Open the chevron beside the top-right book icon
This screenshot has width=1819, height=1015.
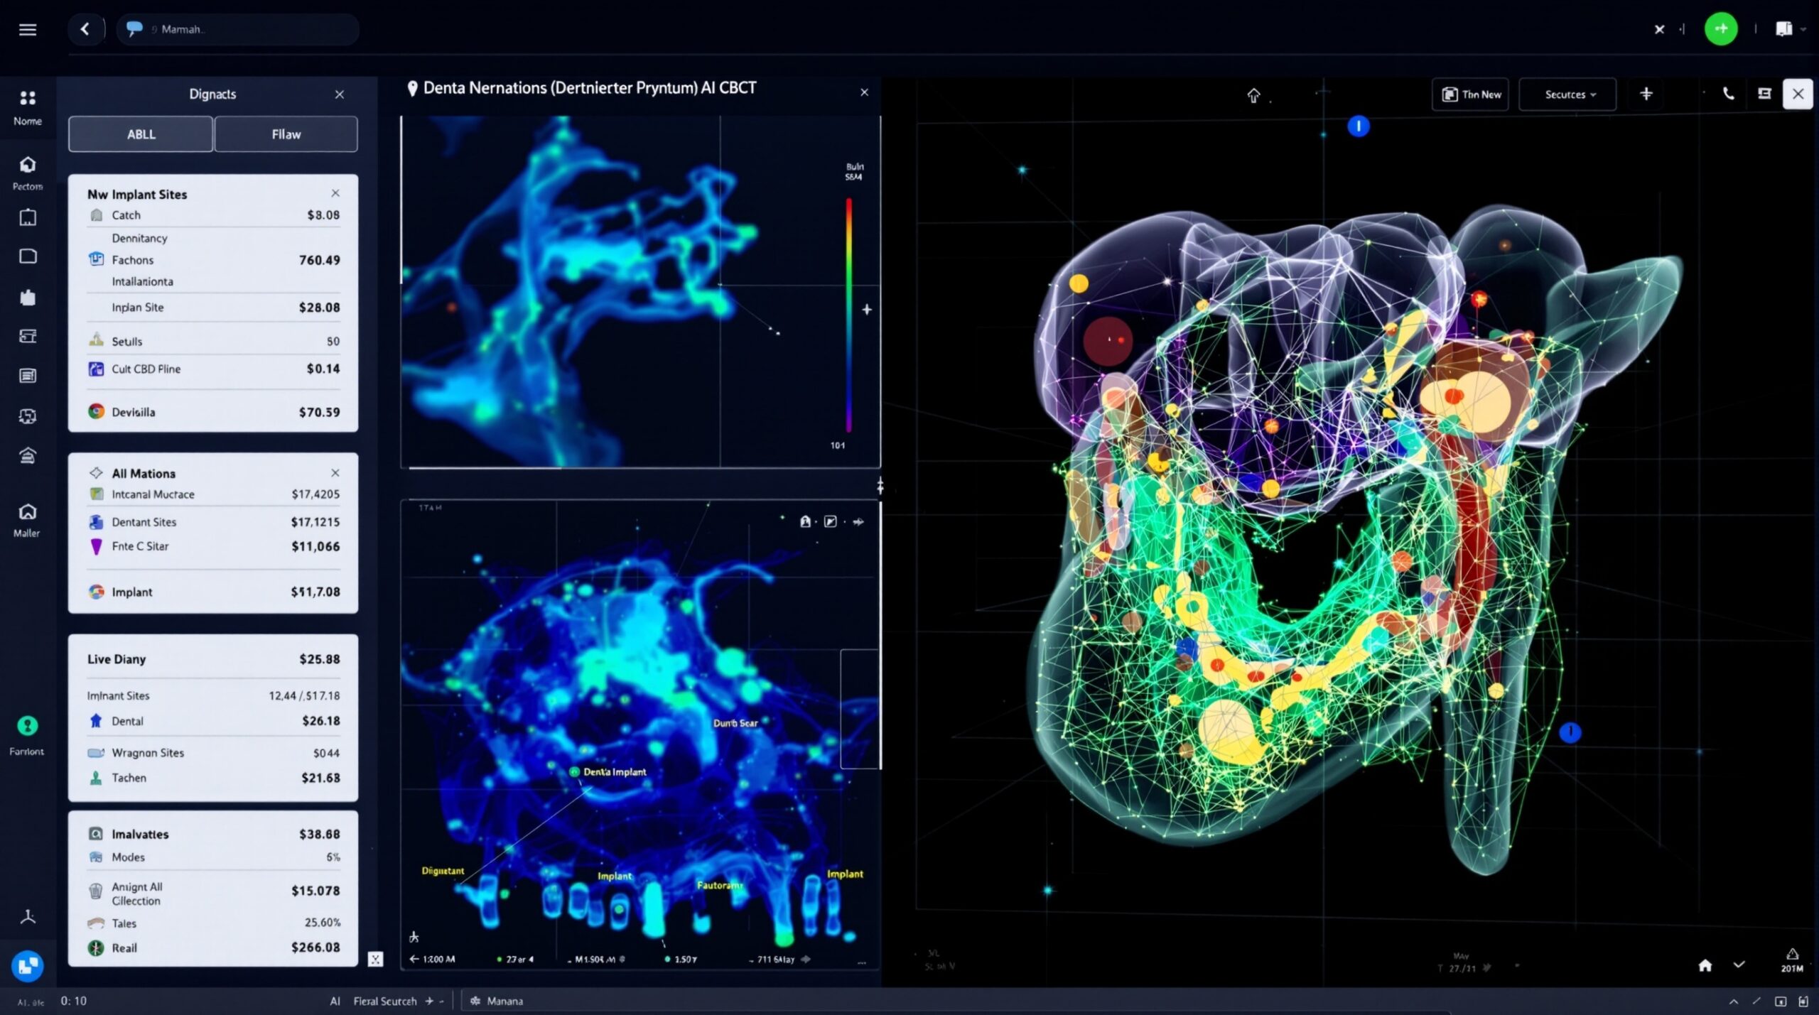pos(1806,29)
